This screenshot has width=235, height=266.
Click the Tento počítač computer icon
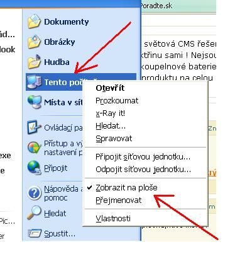pos(35,82)
